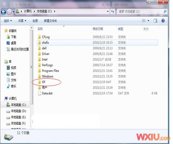Click the Back navigation arrow

4,12
